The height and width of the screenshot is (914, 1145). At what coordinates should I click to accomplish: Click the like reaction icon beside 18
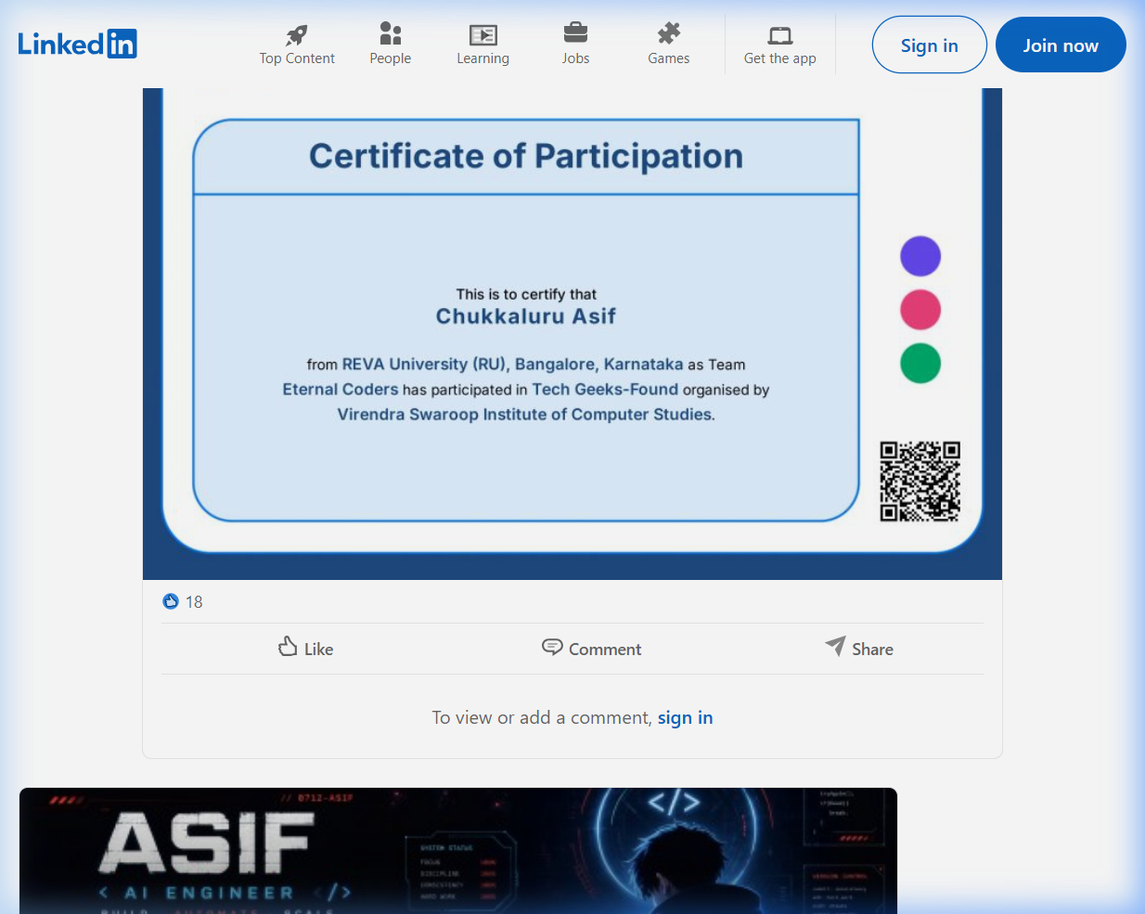(x=171, y=601)
